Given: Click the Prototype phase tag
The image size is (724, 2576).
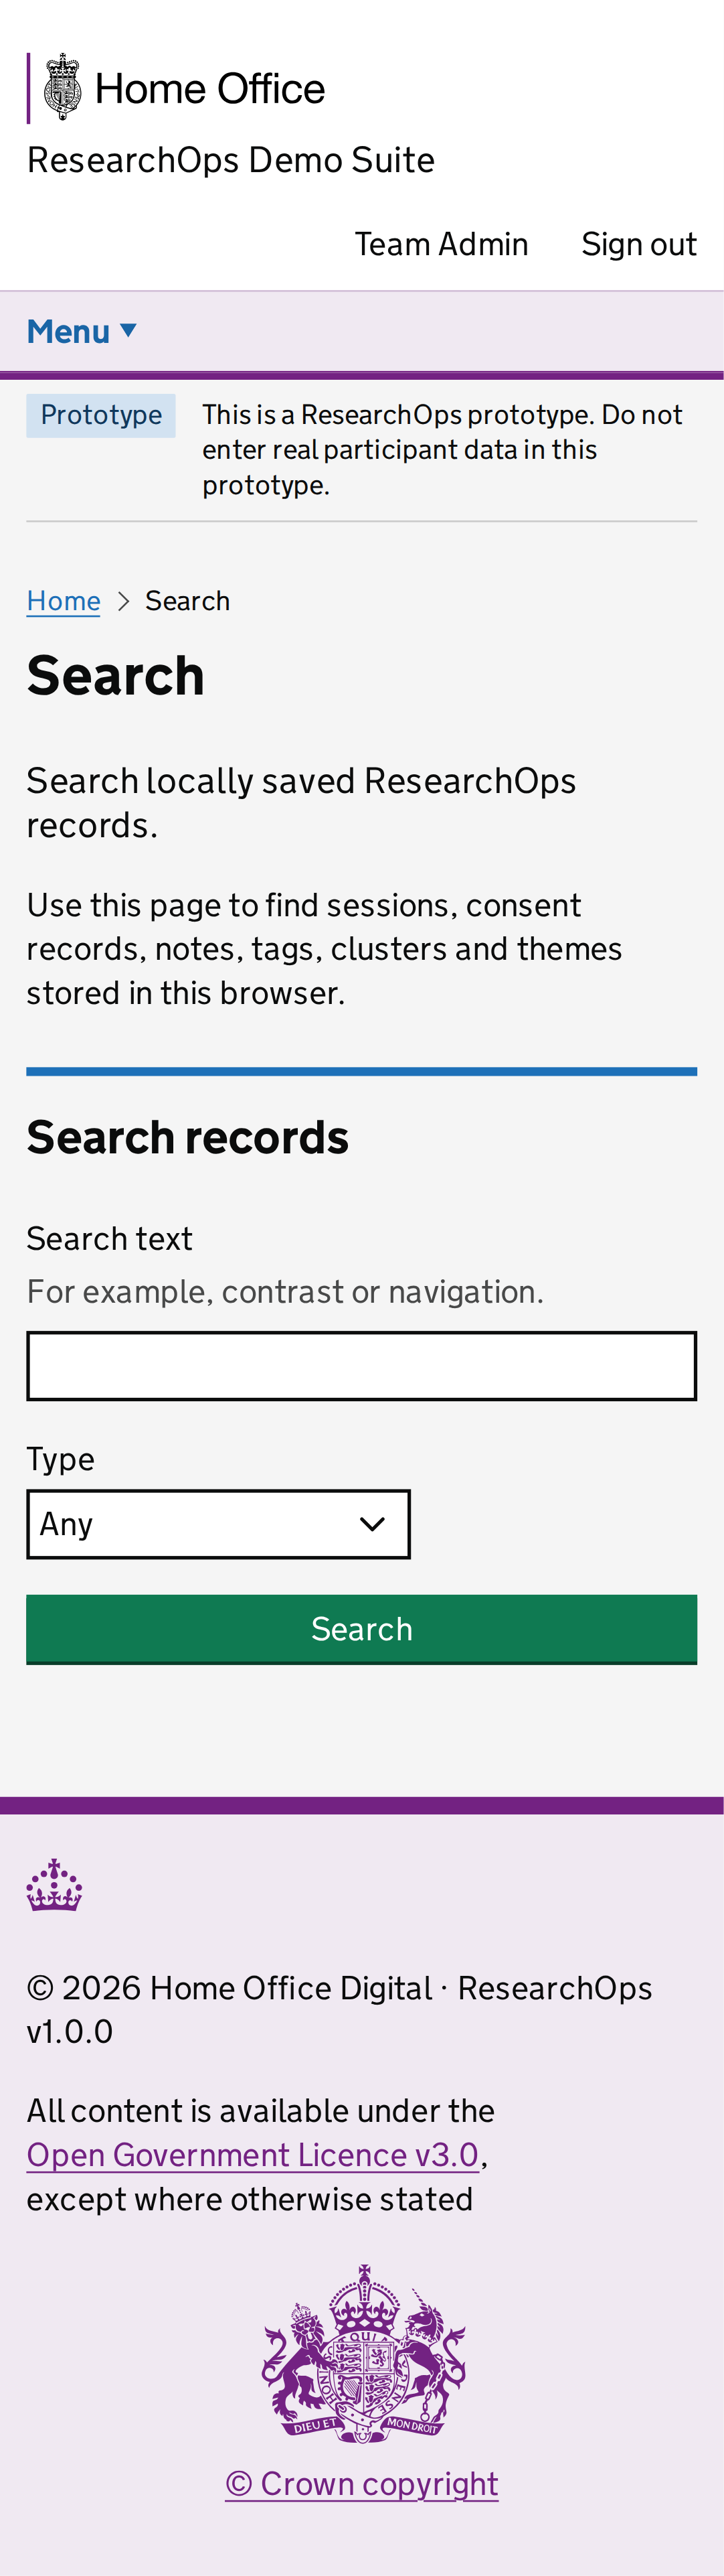Looking at the screenshot, I should (x=101, y=415).
